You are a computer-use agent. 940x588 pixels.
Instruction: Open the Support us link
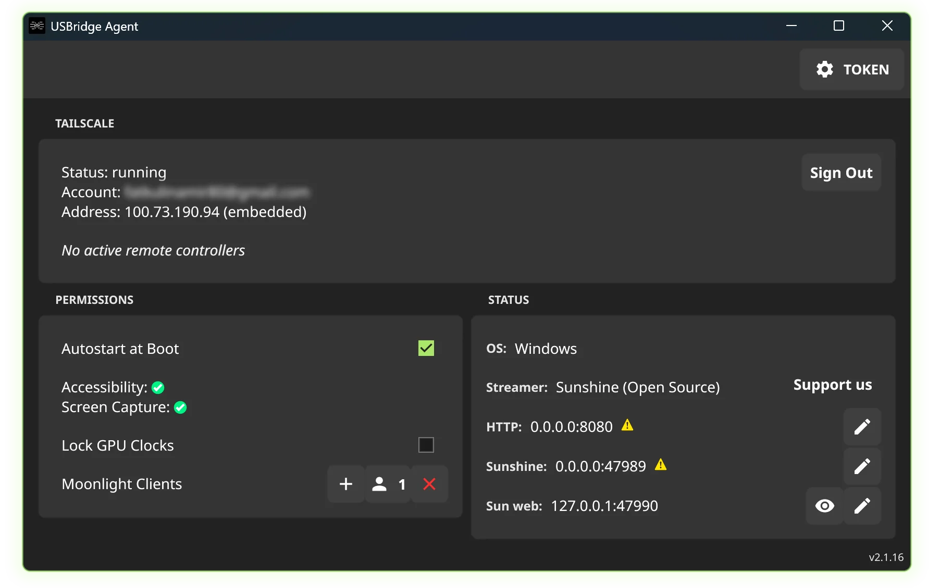tap(832, 385)
